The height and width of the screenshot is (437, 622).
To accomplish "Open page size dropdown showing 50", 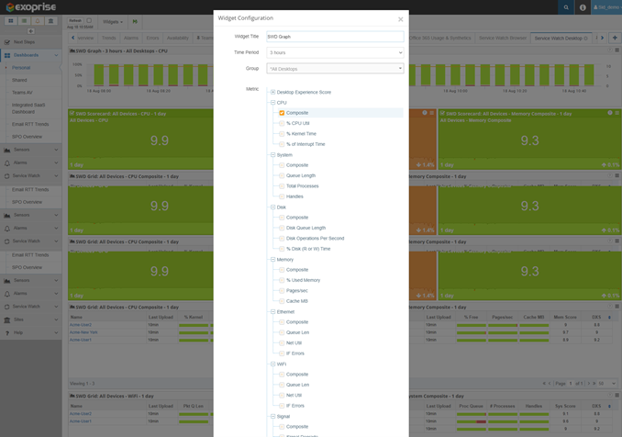I will tap(606, 384).
